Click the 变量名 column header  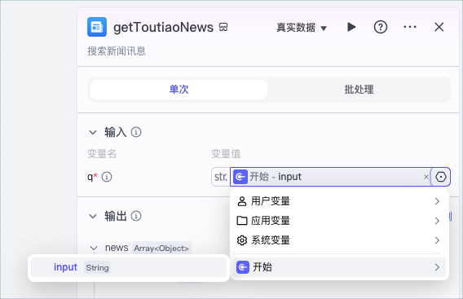tap(102, 154)
